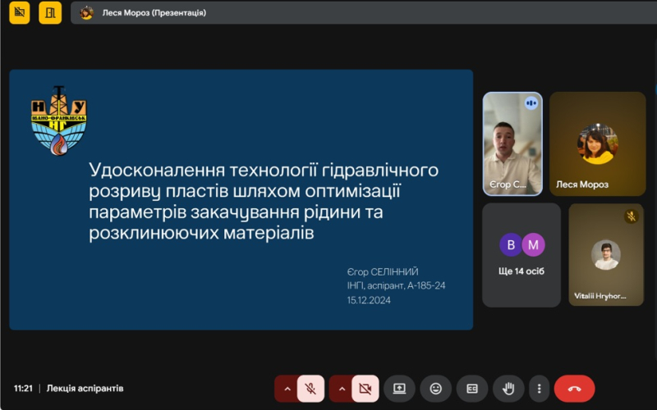The height and width of the screenshot is (410, 657).
Task: Click author name Єгор СЕЛІННИЙ on slide
Action: tap(383, 272)
